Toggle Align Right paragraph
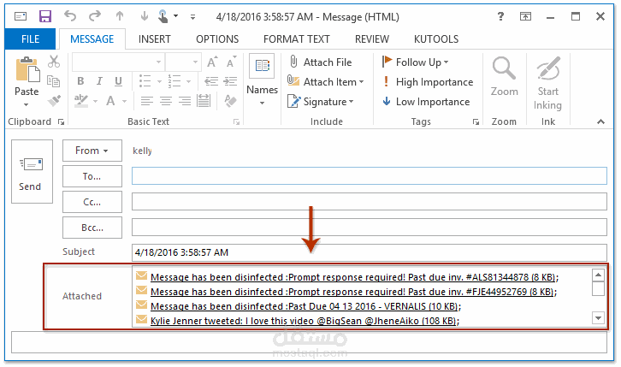Screen dimensions: 621x367 point(185,101)
